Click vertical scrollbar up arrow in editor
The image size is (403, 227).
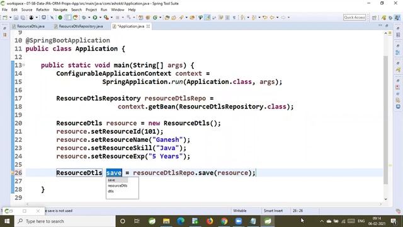(x=385, y=33)
